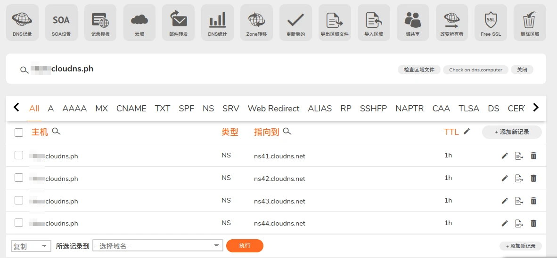Viewport: 557px width, 258px height.
Task: Click the orange 执行 button
Action: [245, 246]
